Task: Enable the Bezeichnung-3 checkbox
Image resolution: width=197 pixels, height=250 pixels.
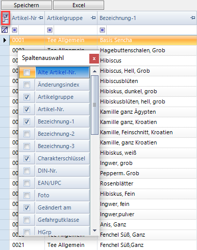Action: pos(27,146)
